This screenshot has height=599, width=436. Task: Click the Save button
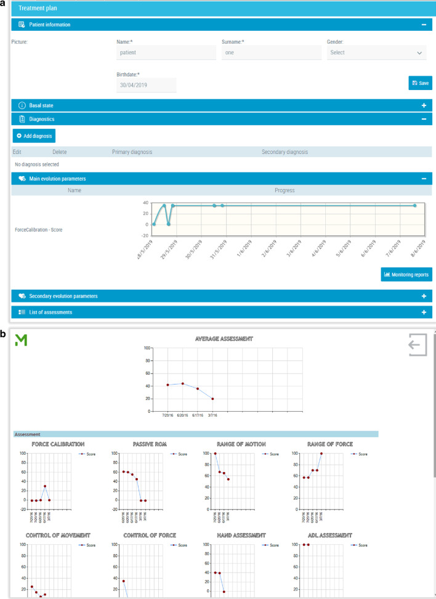pyautogui.click(x=421, y=83)
